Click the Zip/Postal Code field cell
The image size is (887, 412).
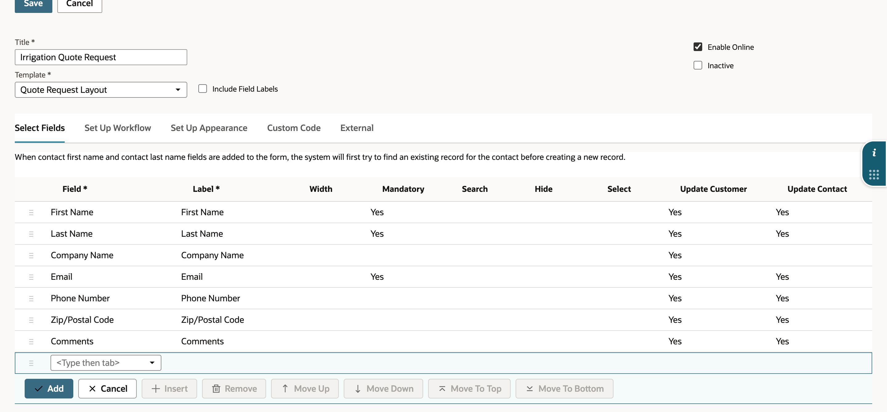click(x=82, y=319)
